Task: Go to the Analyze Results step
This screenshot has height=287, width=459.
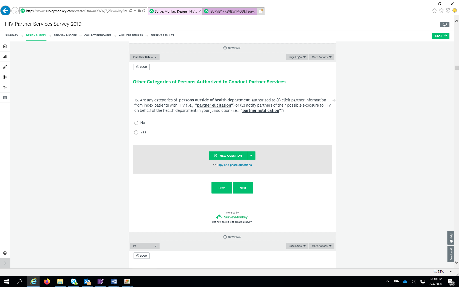Action: [x=131, y=36]
